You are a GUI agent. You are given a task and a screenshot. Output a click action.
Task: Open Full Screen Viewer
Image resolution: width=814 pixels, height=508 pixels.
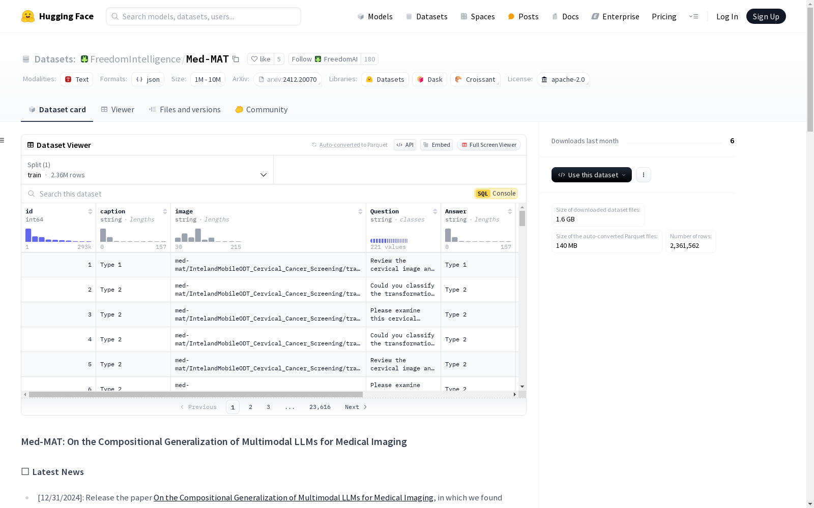click(x=488, y=145)
